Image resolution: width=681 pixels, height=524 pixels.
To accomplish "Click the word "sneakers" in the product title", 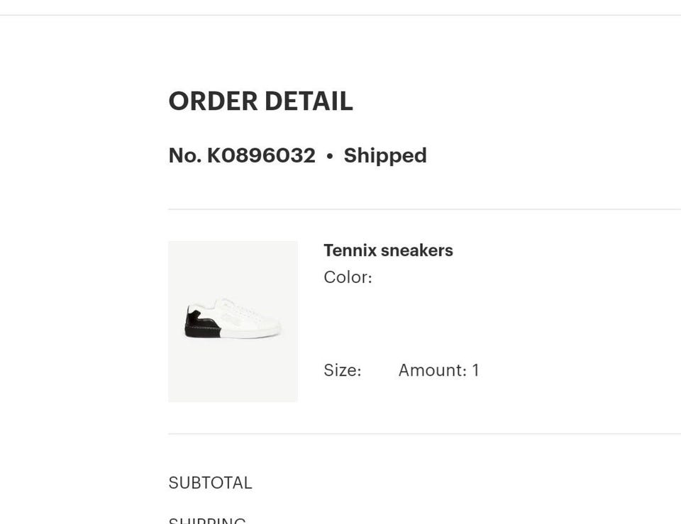I will coord(417,250).
